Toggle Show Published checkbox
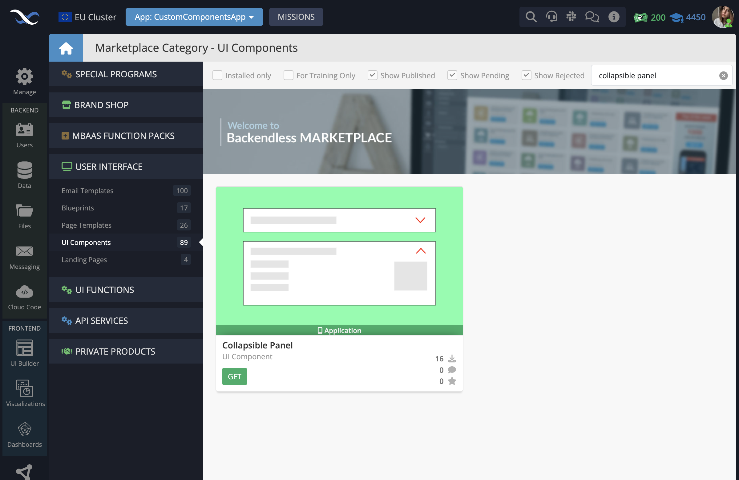 pos(372,75)
